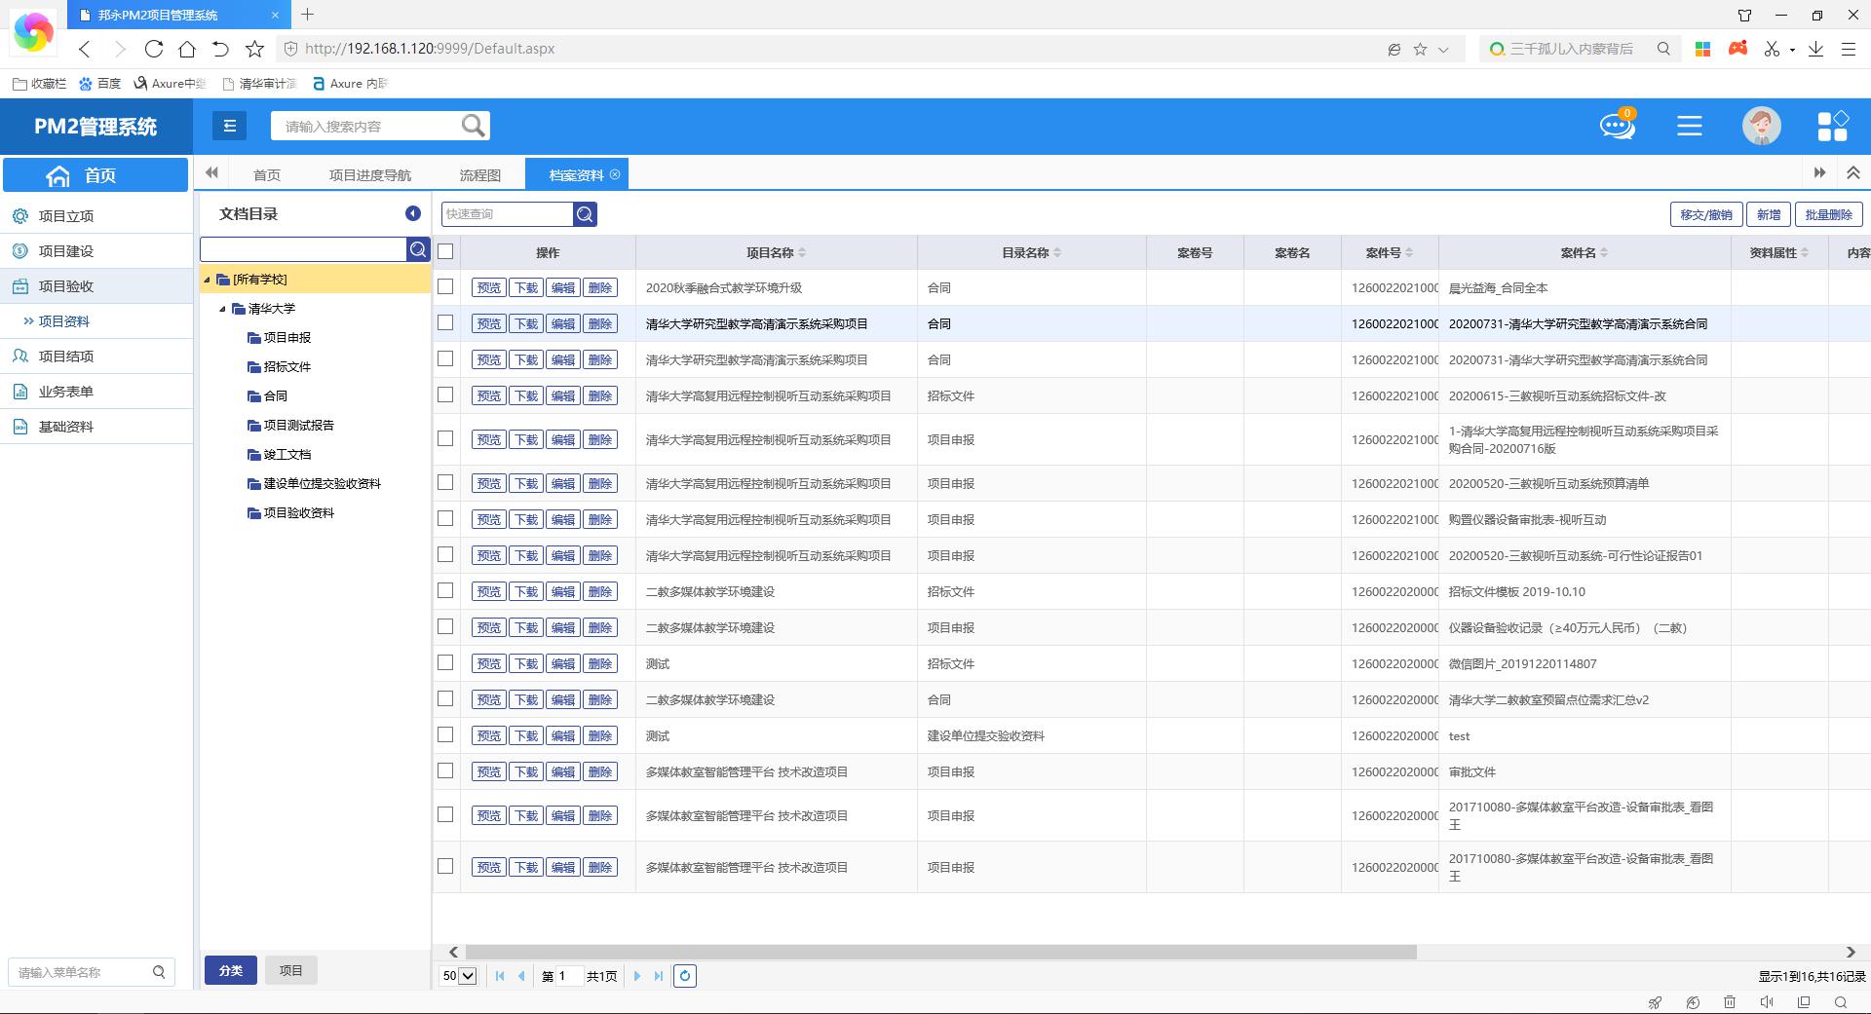Viewport: 1871px width, 1014px height.
Task: Click the document tree search icon
Action: [x=418, y=249]
